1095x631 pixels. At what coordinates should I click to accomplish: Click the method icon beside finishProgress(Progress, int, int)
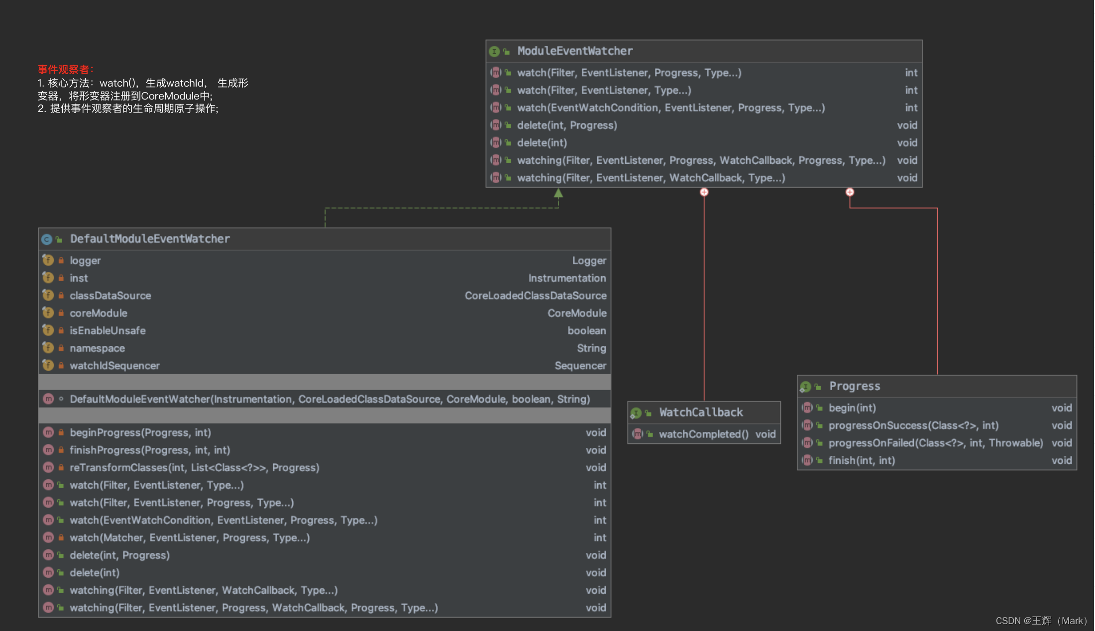[x=48, y=450]
